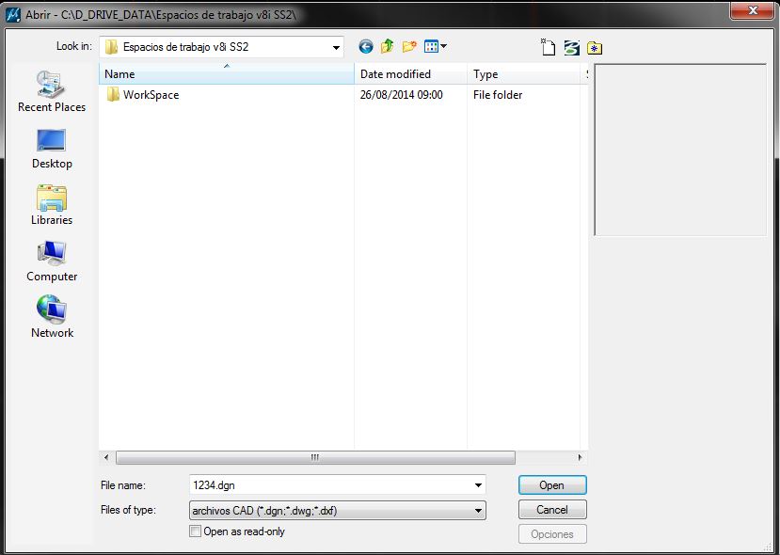The width and height of the screenshot is (780, 555).
Task: Click the scrollbar left arrow
Action: tap(106, 457)
